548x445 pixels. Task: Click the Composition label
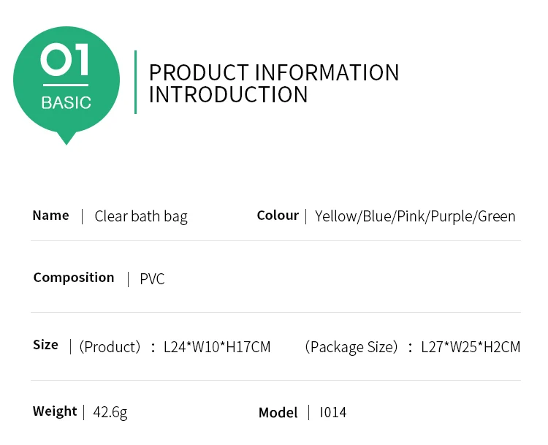click(74, 278)
